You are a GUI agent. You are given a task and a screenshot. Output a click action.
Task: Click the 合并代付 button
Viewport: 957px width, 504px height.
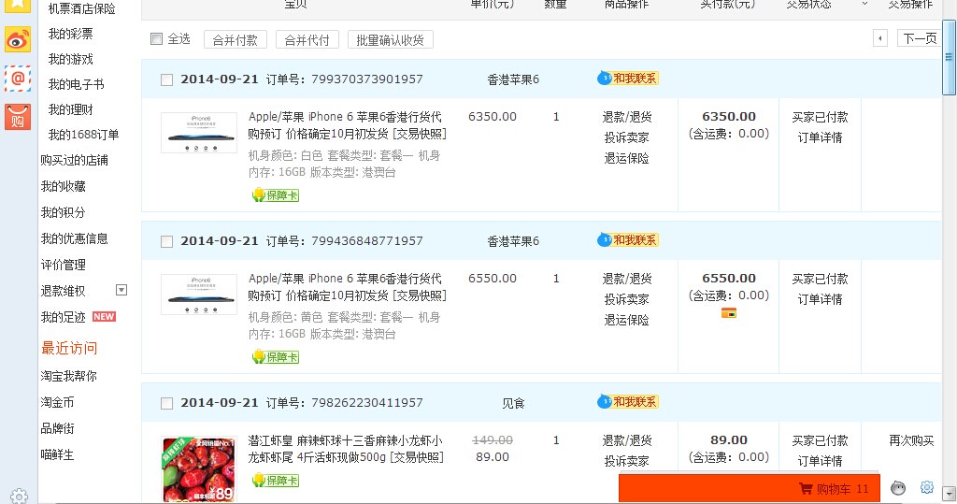(307, 39)
